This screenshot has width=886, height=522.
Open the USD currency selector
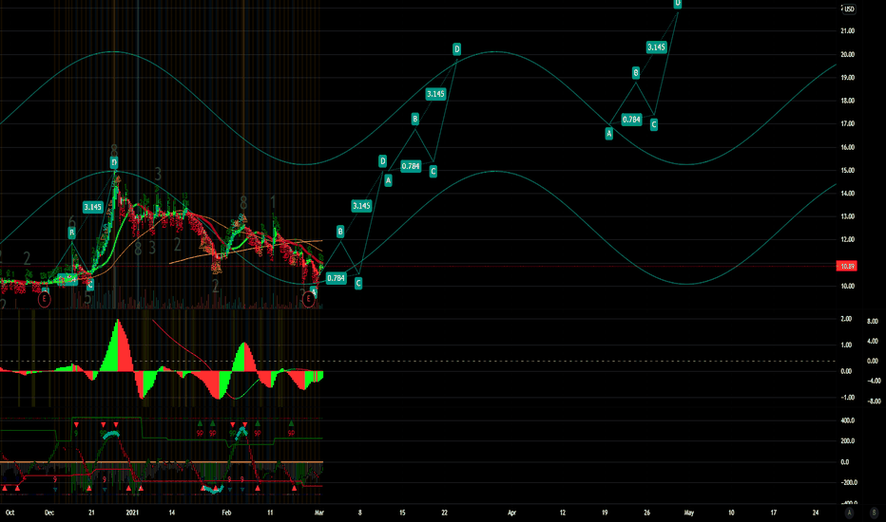[849, 9]
